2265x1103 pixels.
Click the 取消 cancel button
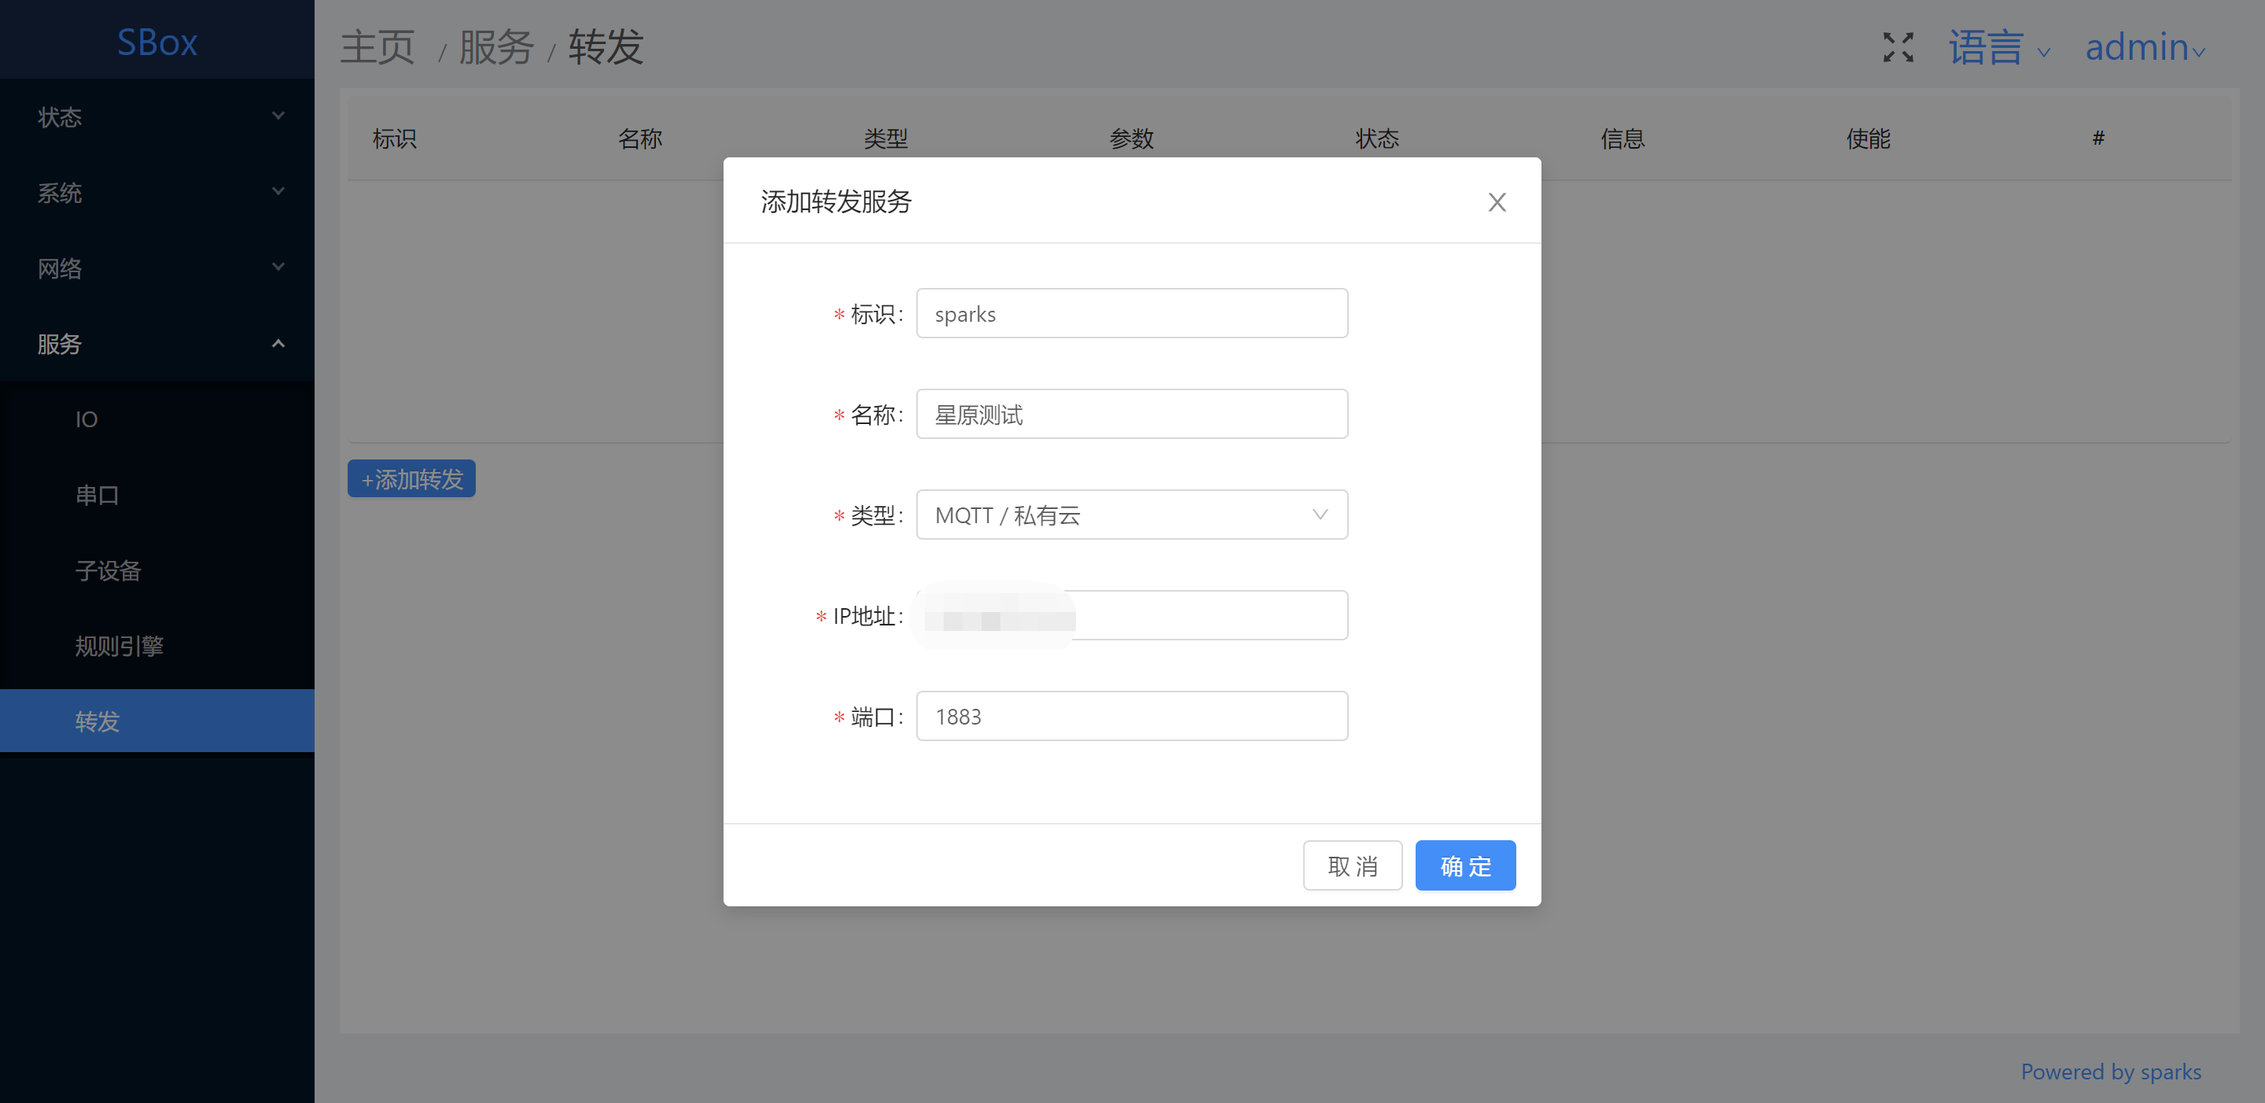click(x=1351, y=865)
